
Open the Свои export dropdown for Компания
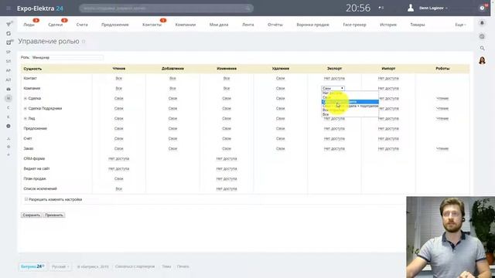tap(333, 88)
